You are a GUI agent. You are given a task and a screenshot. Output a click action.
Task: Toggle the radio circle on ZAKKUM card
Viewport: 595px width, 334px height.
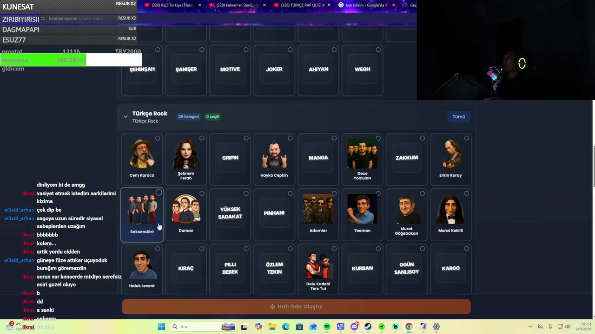tap(422, 138)
